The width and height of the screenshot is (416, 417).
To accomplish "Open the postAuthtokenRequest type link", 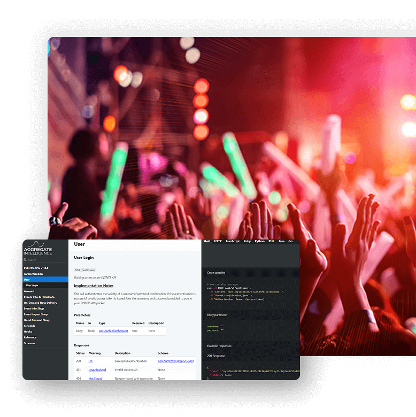I will (113, 331).
